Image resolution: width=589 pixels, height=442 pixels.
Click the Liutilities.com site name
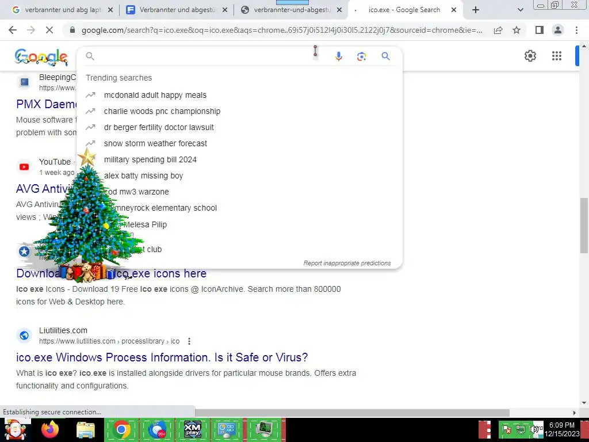point(63,330)
